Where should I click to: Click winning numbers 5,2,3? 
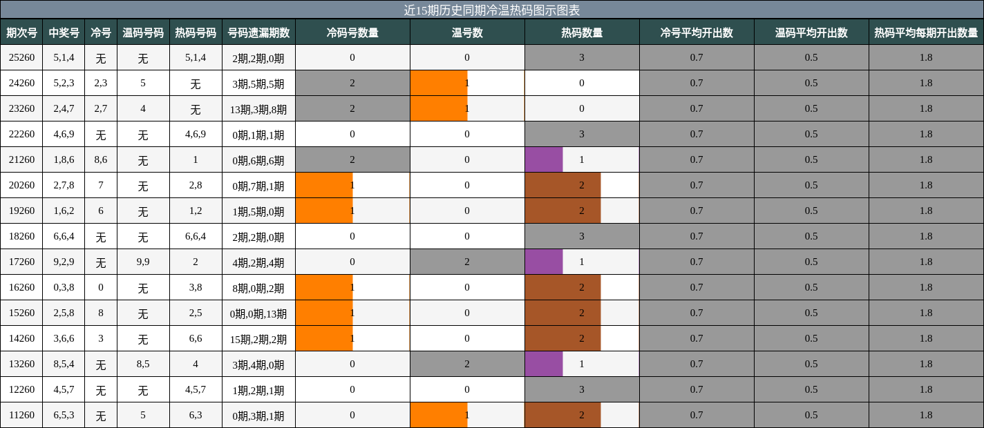(64, 84)
